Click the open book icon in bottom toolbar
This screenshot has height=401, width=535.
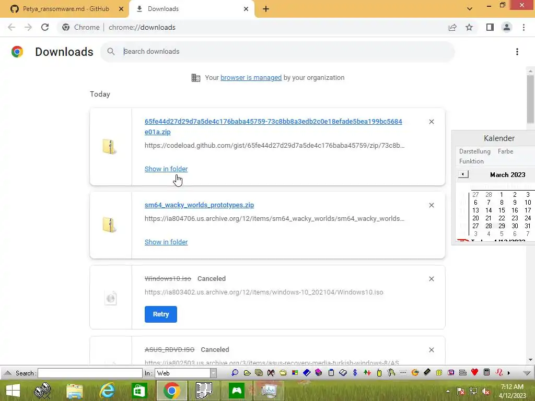coord(343,373)
